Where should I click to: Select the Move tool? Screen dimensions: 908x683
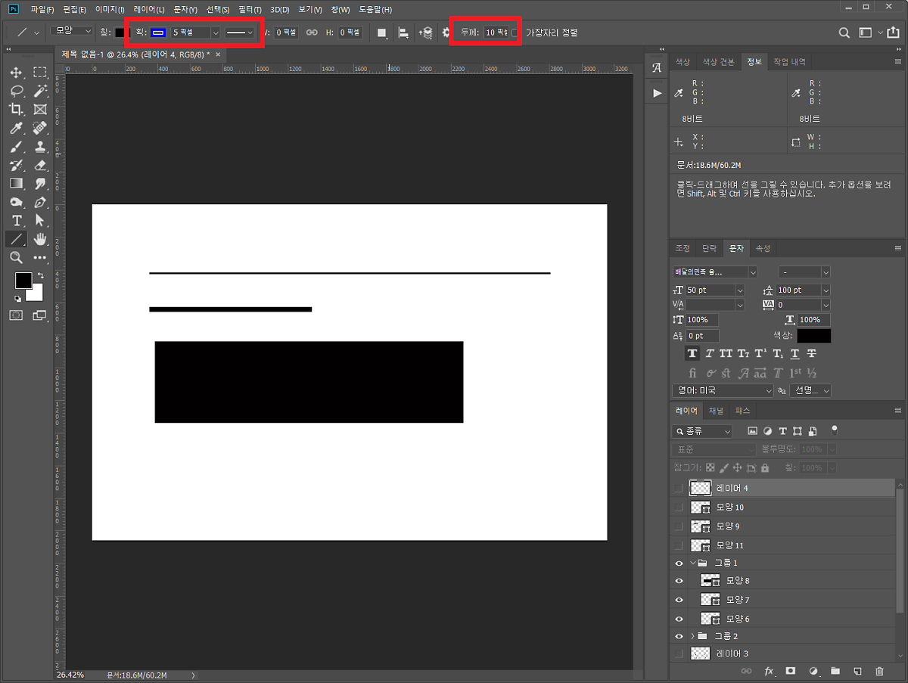[16, 73]
